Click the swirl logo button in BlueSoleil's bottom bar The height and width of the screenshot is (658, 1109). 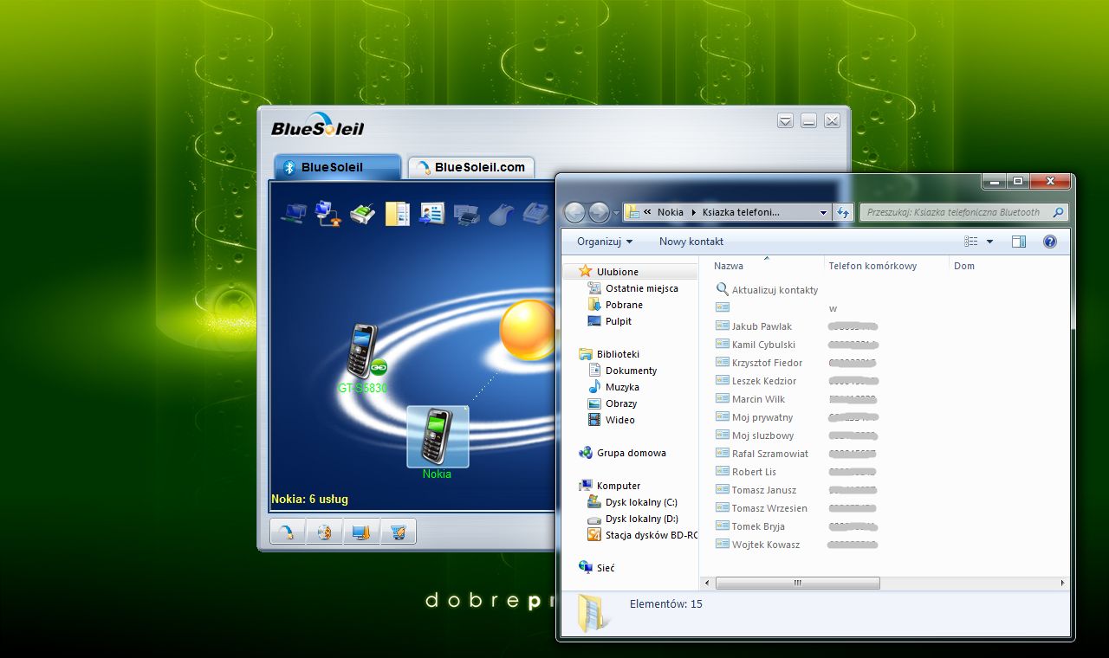click(x=289, y=532)
